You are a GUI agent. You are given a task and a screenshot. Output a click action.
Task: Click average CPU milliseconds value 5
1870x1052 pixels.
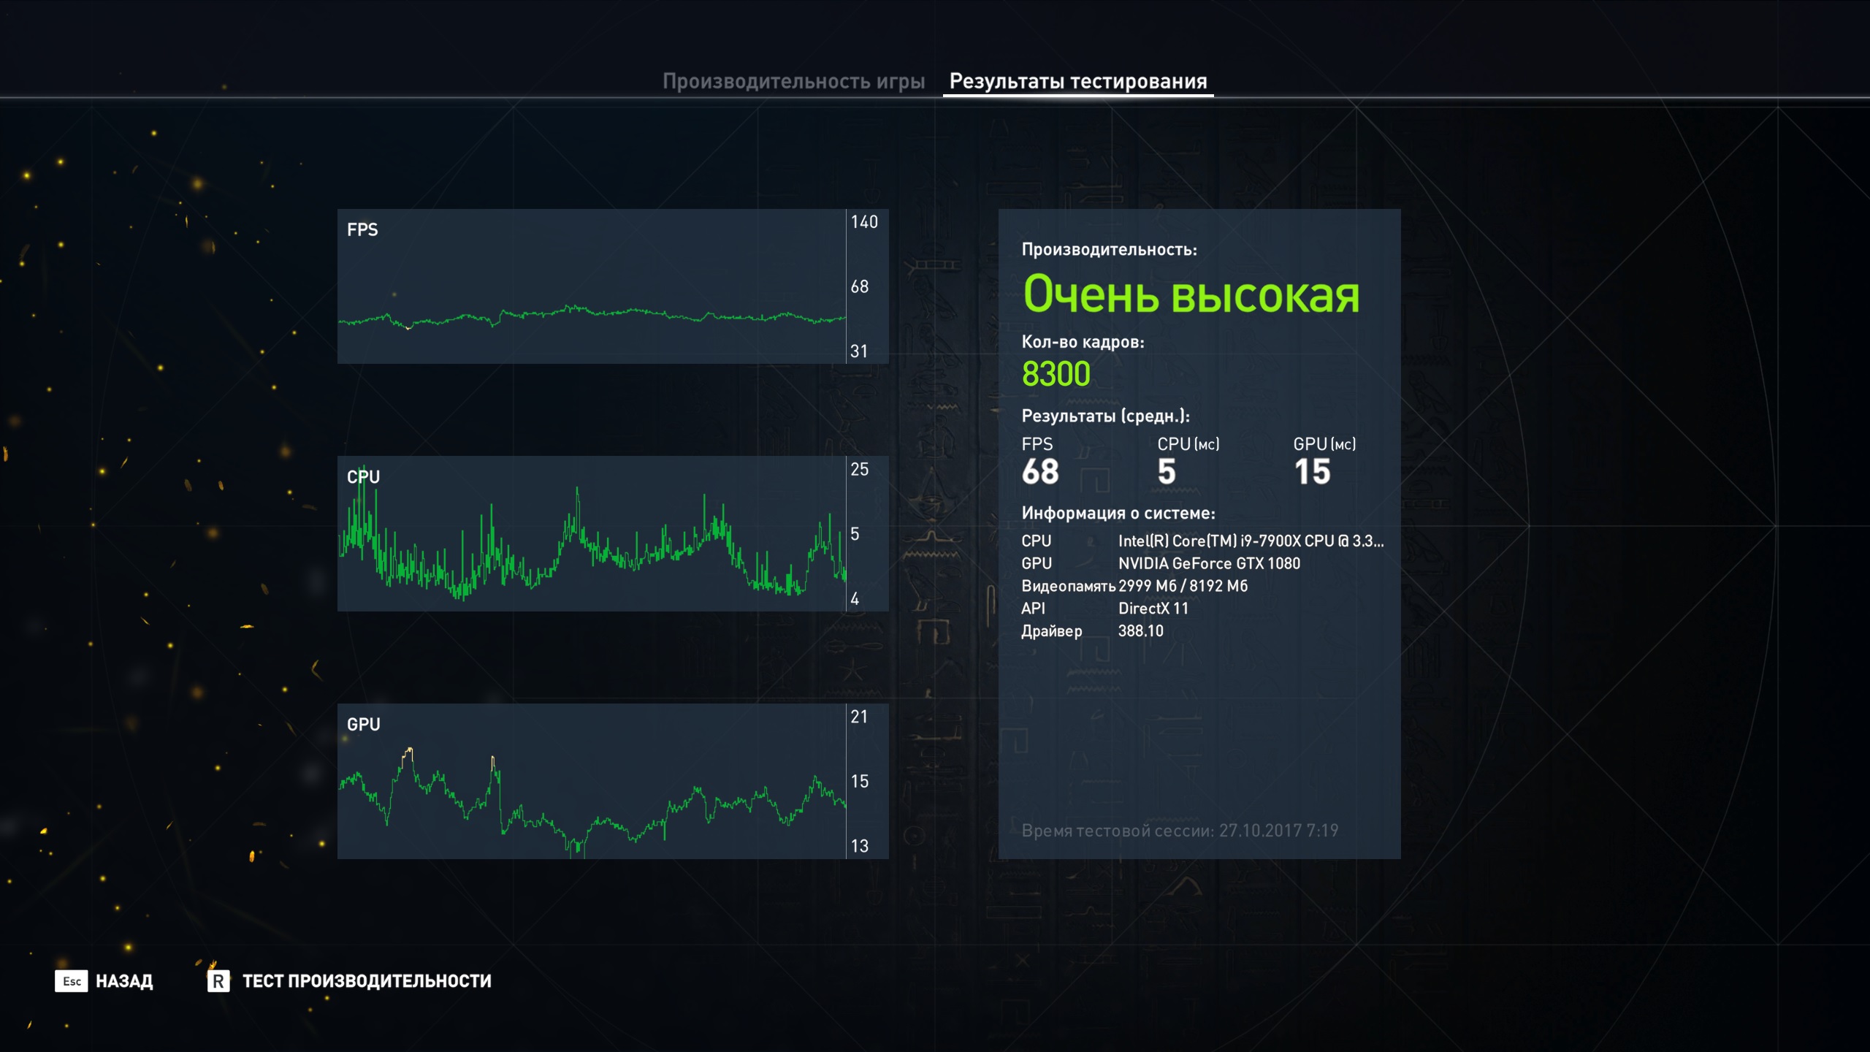[x=1167, y=472]
